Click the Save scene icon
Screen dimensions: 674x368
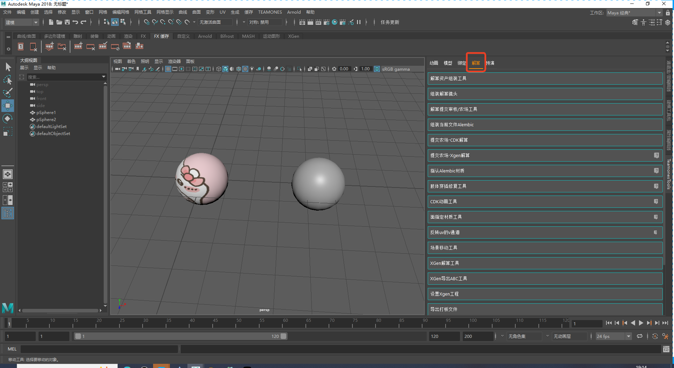click(x=67, y=22)
